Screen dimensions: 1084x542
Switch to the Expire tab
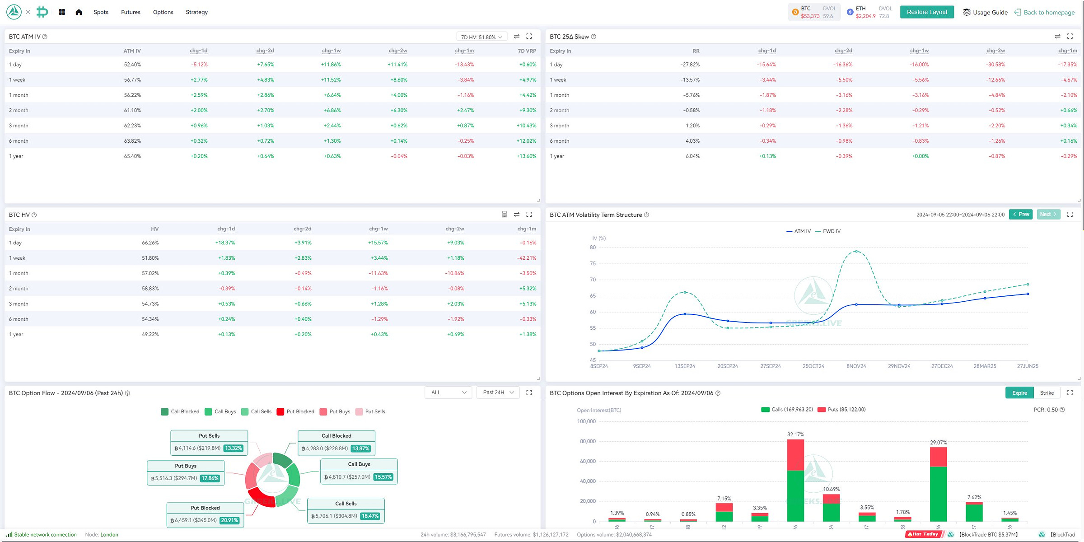[1019, 392]
